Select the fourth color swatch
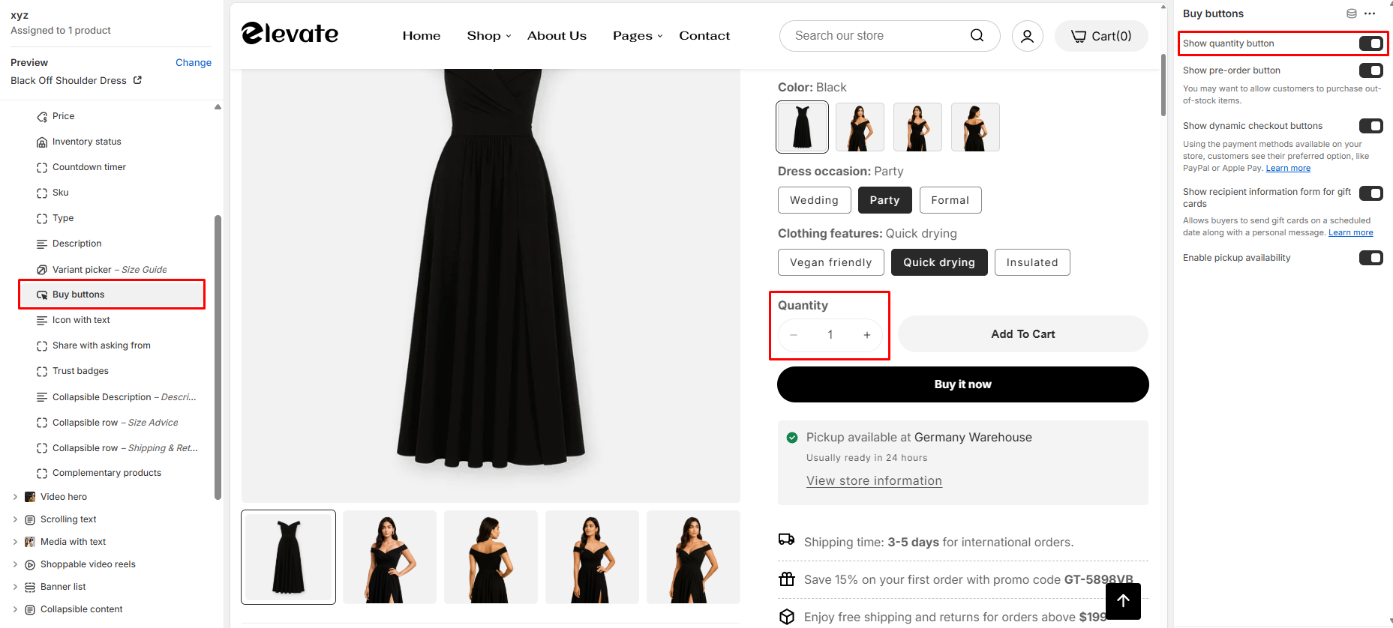1393x628 pixels. pyautogui.click(x=975, y=127)
